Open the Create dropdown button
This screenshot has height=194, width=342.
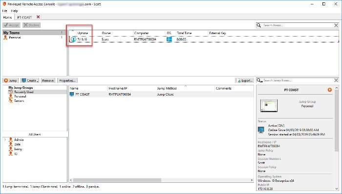point(30,80)
